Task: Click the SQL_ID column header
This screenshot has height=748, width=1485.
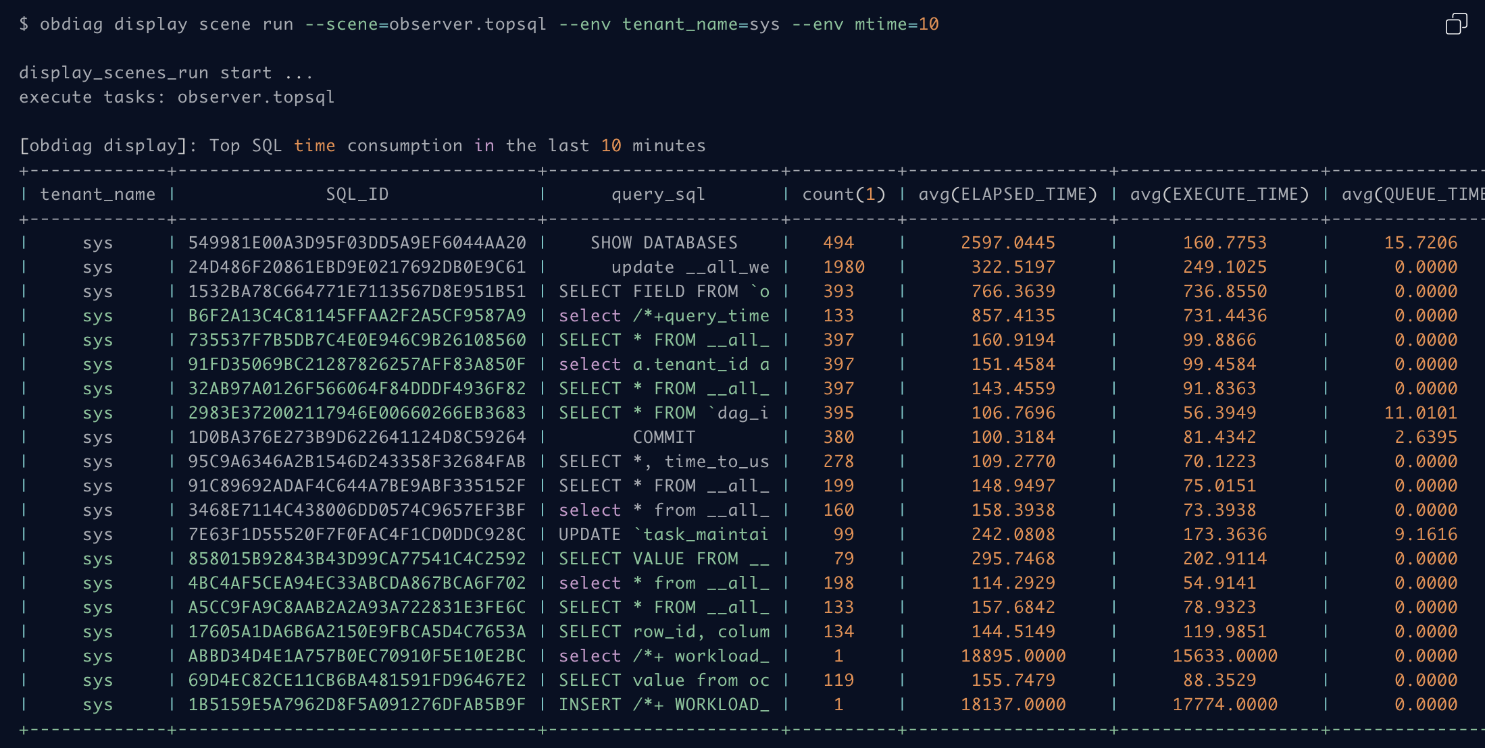Action: (357, 194)
